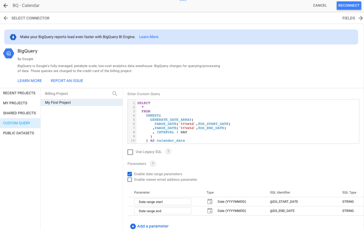Screen dimensions: 364x230
Task: Open the BI Engine Learn More link
Action: (149, 37)
